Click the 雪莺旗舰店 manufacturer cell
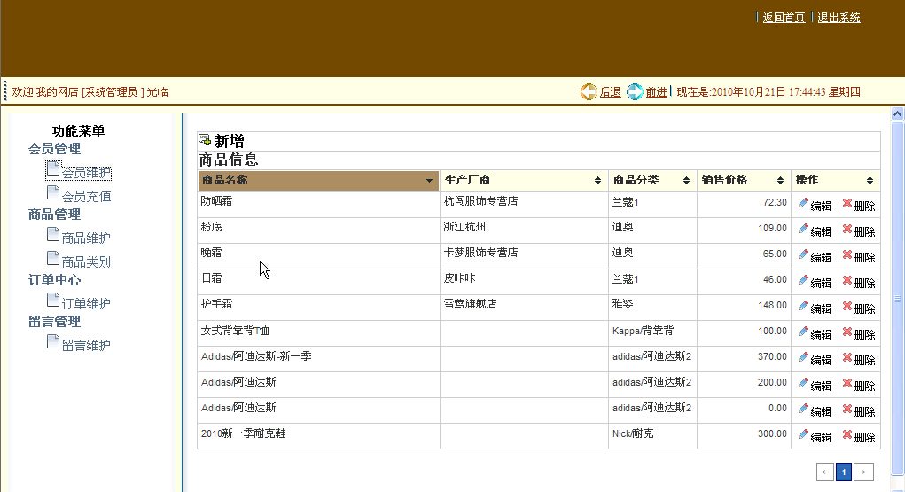905x492 pixels. (x=524, y=308)
